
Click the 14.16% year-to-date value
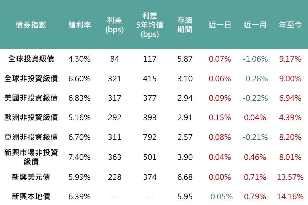coord(290,196)
